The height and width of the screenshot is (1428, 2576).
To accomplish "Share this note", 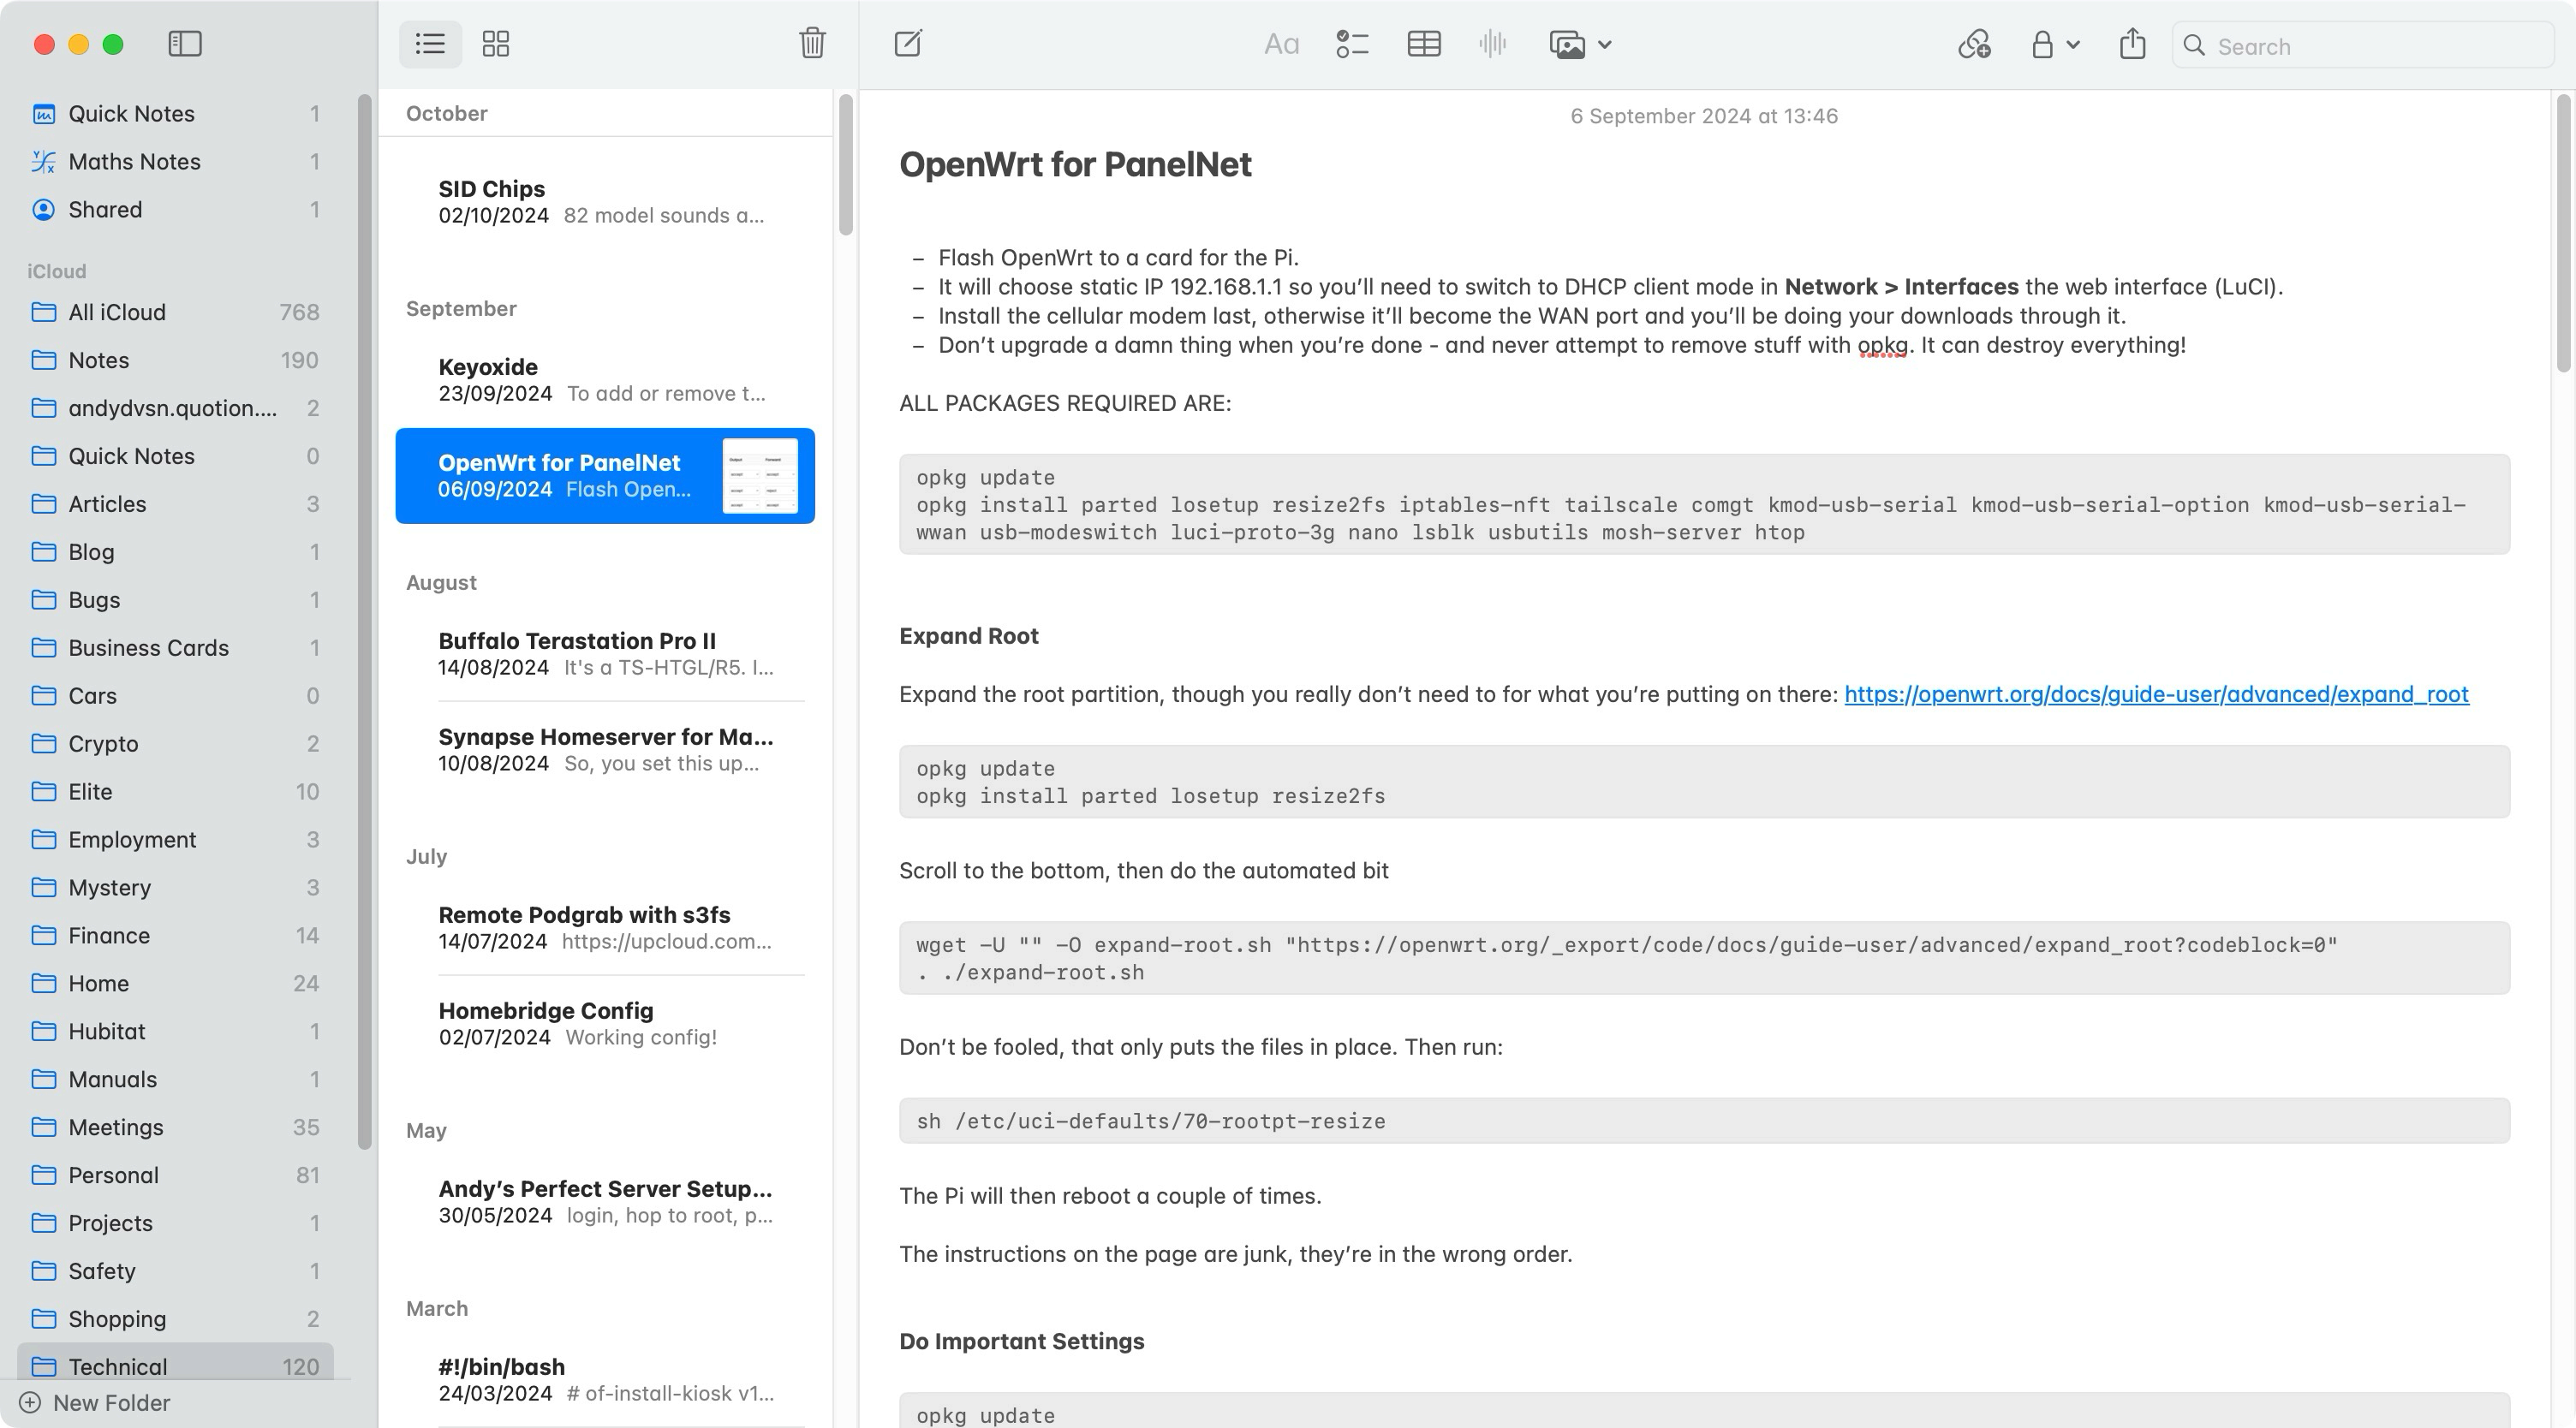I will click(2132, 44).
